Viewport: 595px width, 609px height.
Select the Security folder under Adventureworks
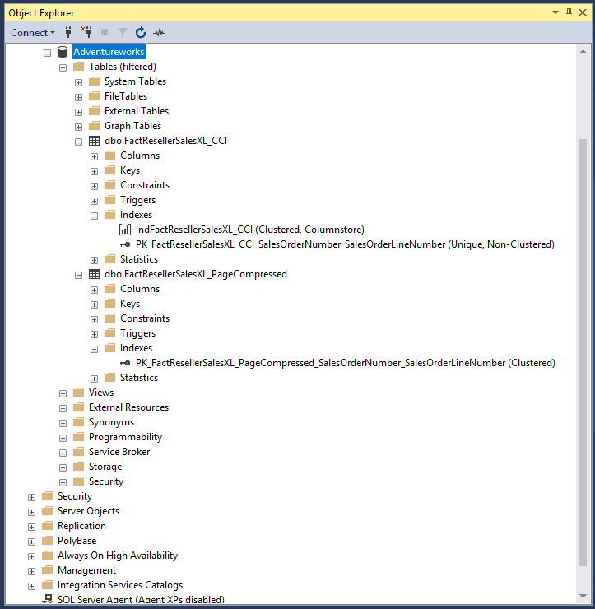coord(106,481)
